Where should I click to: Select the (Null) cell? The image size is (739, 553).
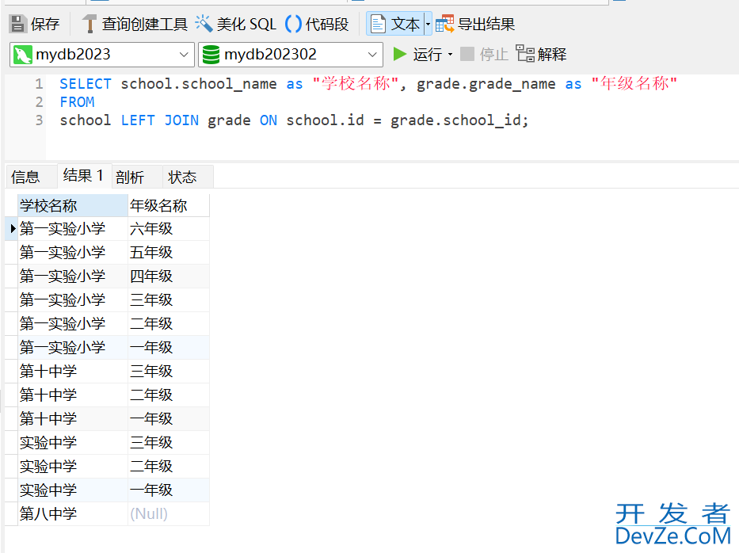(169, 514)
